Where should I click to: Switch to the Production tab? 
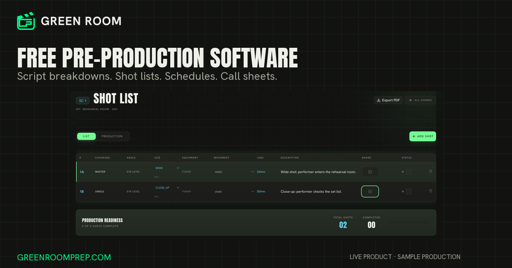click(112, 136)
